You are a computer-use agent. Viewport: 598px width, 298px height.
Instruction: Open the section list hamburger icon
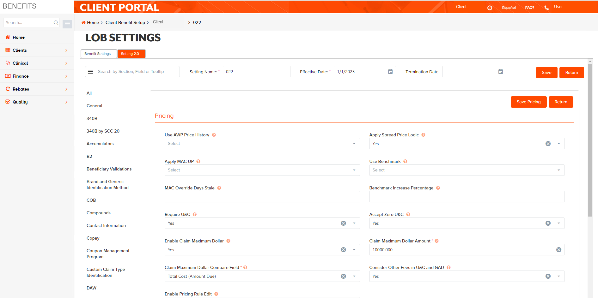click(x=90, y=72)
